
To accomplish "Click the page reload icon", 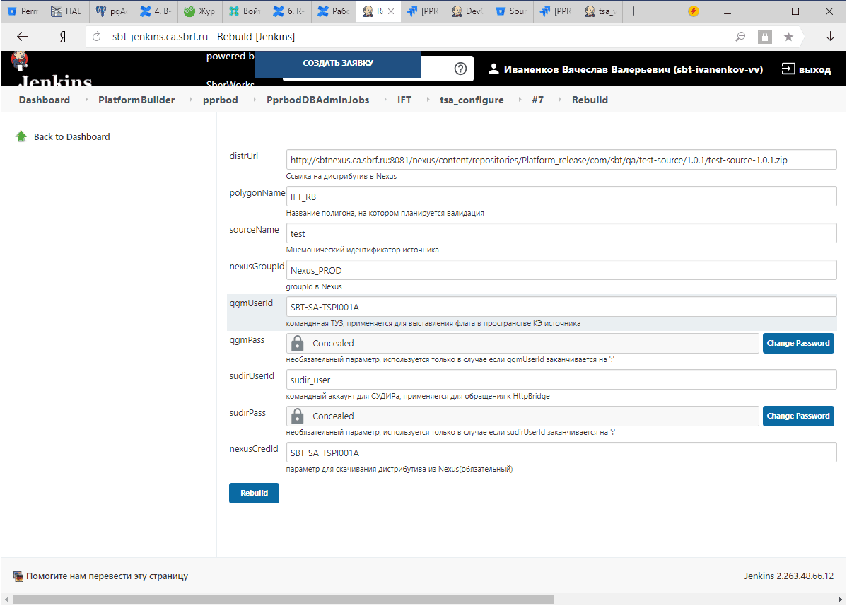I will click(98, 37).
